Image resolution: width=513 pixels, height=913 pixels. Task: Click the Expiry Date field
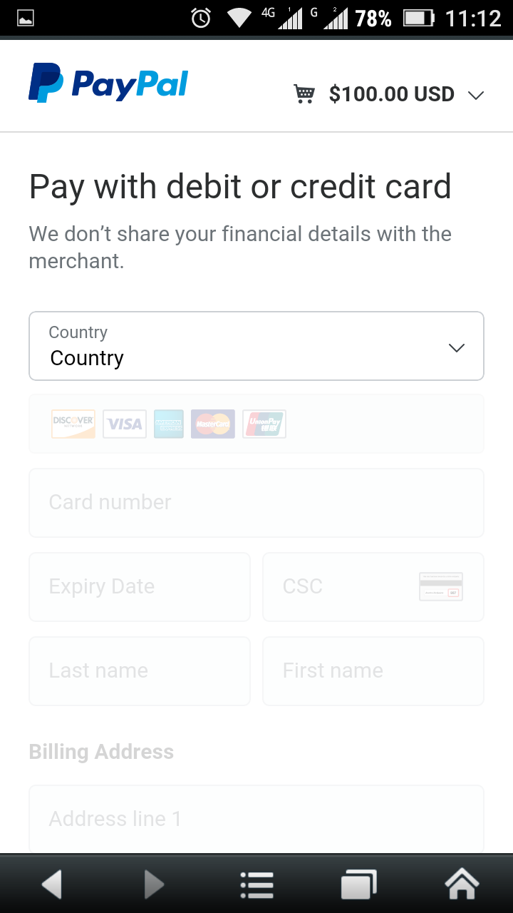[140, 586]
